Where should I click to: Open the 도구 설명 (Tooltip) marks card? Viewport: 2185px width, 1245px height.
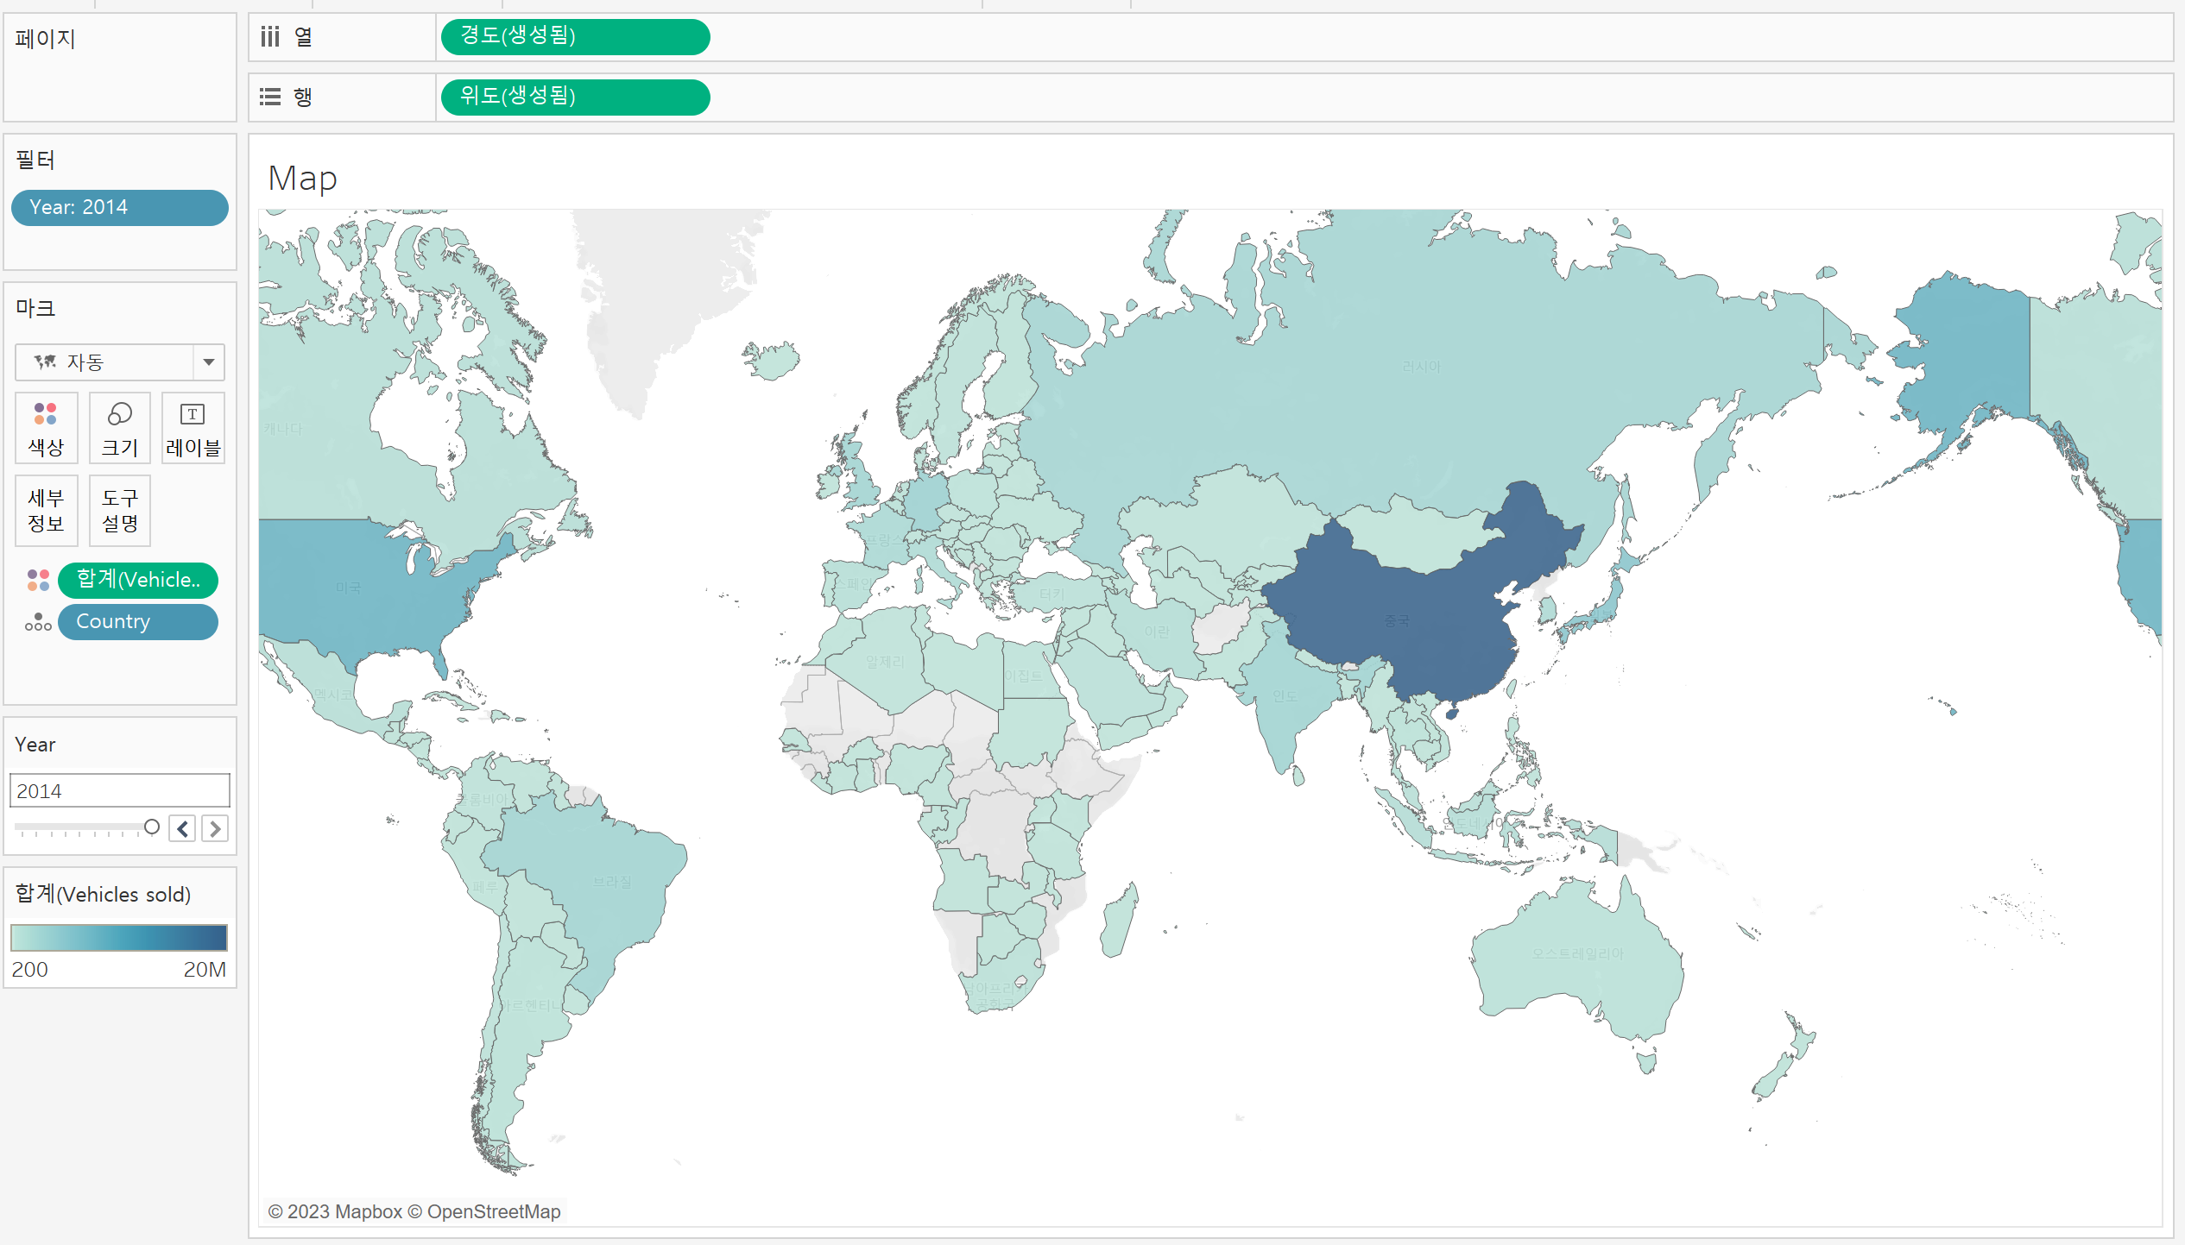(x=119, y=510)
